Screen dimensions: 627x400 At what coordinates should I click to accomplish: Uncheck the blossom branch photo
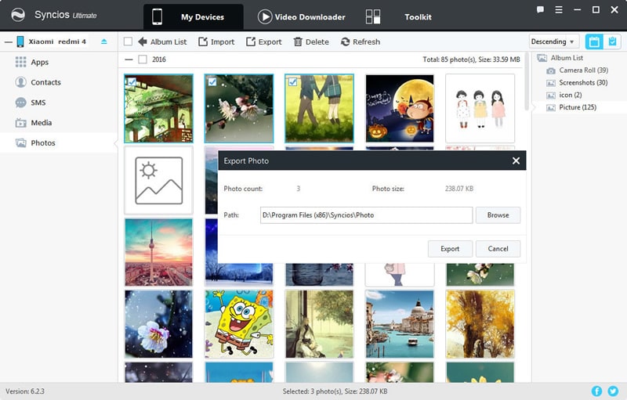click(x=212, y=82)
